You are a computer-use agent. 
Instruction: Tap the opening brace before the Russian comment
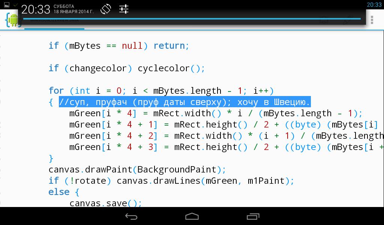coord(51,102)
